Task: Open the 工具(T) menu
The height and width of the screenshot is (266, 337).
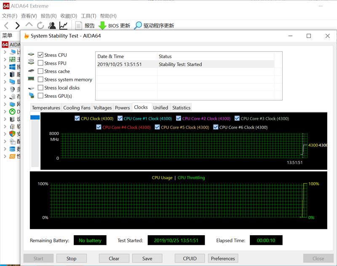Action: 88,16
